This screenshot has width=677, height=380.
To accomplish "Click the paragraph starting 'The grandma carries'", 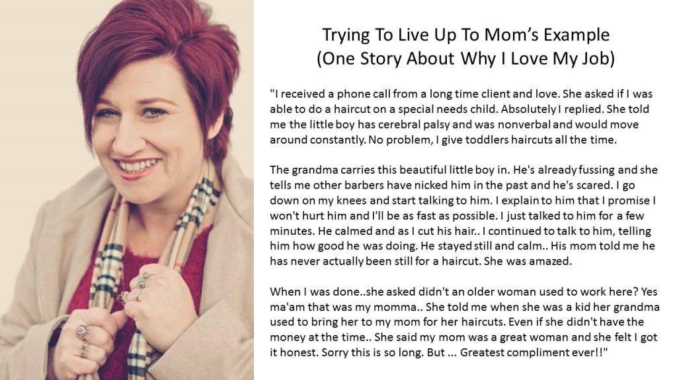I will (463, 216).
